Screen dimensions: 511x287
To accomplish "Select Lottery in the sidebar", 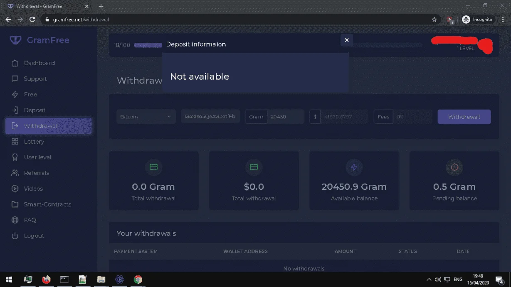I will (34, 142).
